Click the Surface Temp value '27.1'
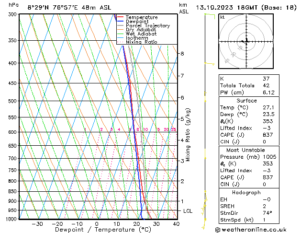 click(x=268, y=107)
